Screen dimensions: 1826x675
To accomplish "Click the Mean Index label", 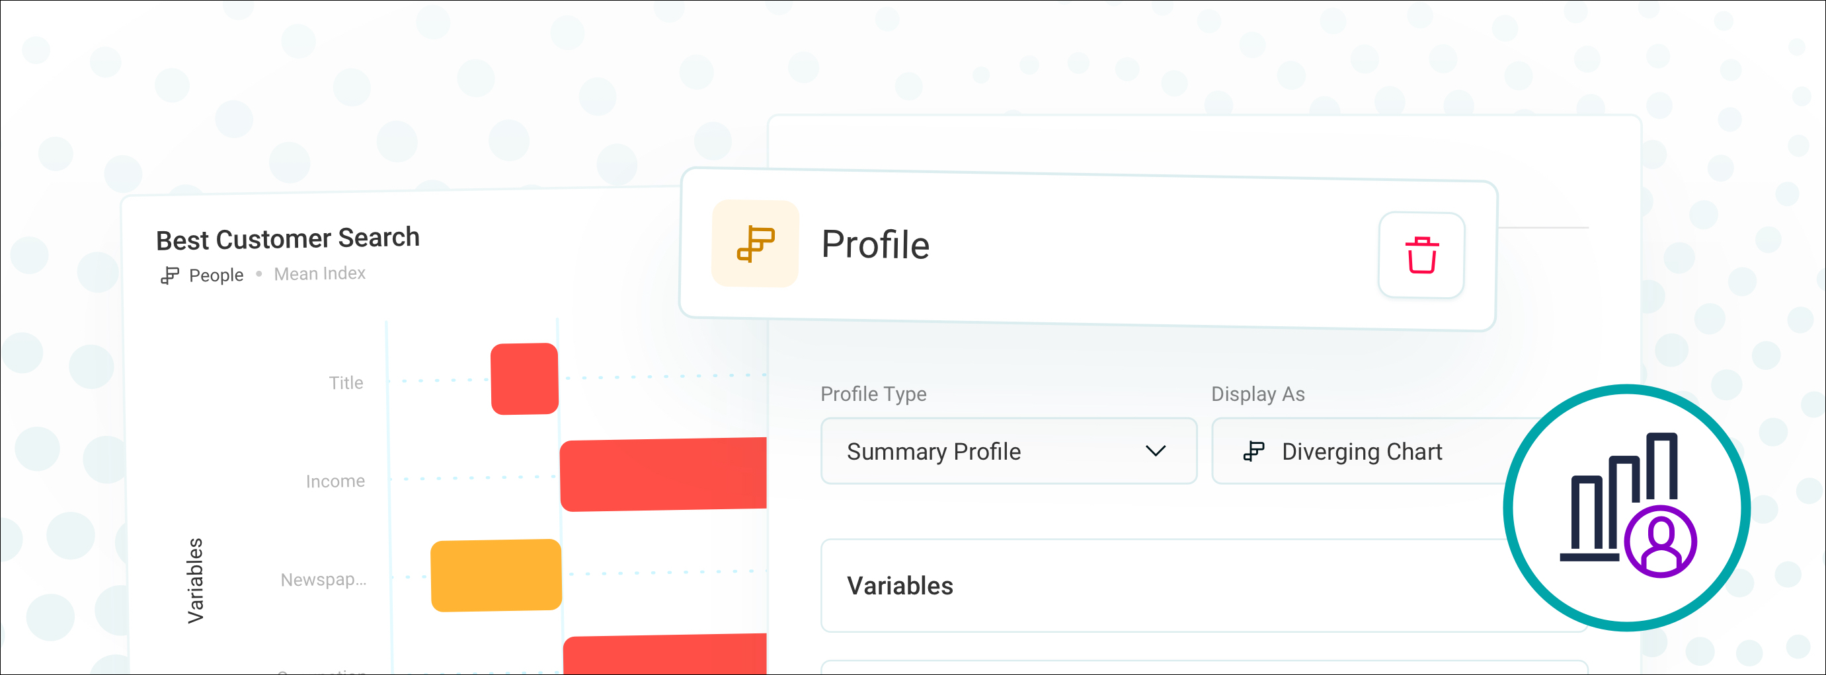I will 320,273.
